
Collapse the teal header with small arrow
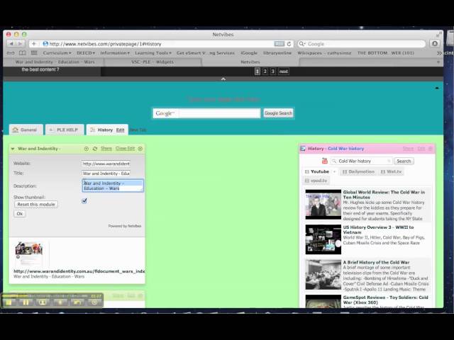pyautogui.click(x=437, y=88)
